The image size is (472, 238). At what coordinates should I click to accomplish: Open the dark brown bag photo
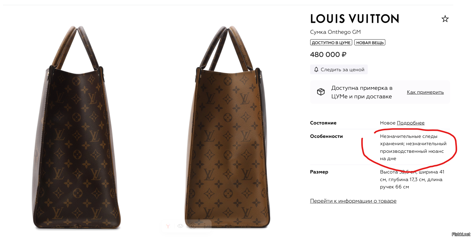coord(76,127)
